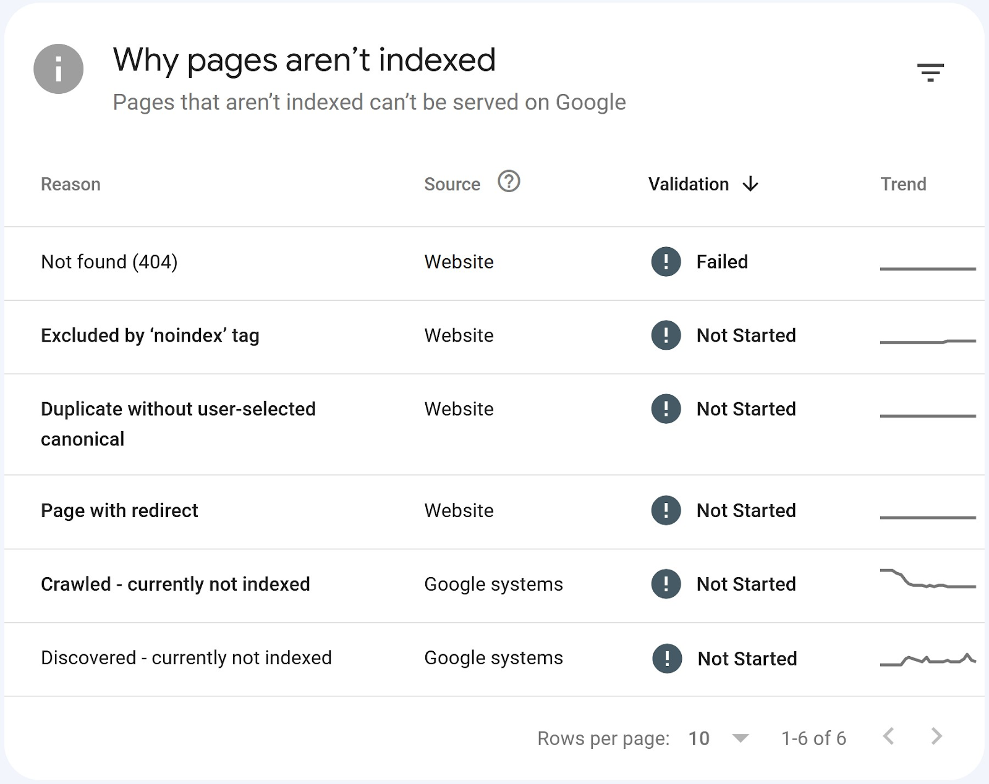The height and width of the screenshot is (784, 989).
Task: Open the Page with redirect reason
Action: pos(119,511)
